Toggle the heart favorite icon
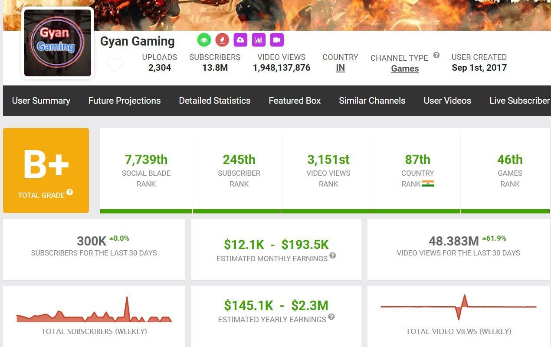551x347 pixels. point(115,65)
